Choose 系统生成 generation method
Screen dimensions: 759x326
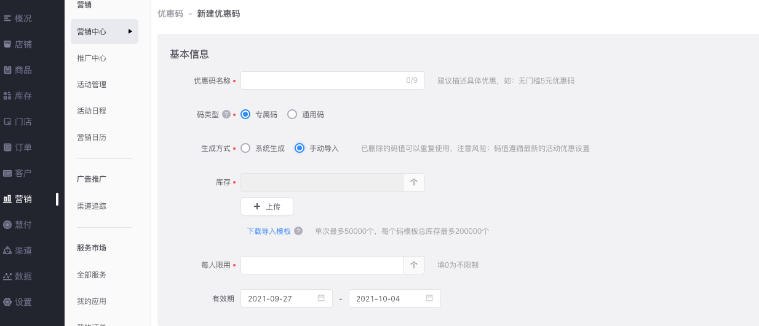(245, 148)
